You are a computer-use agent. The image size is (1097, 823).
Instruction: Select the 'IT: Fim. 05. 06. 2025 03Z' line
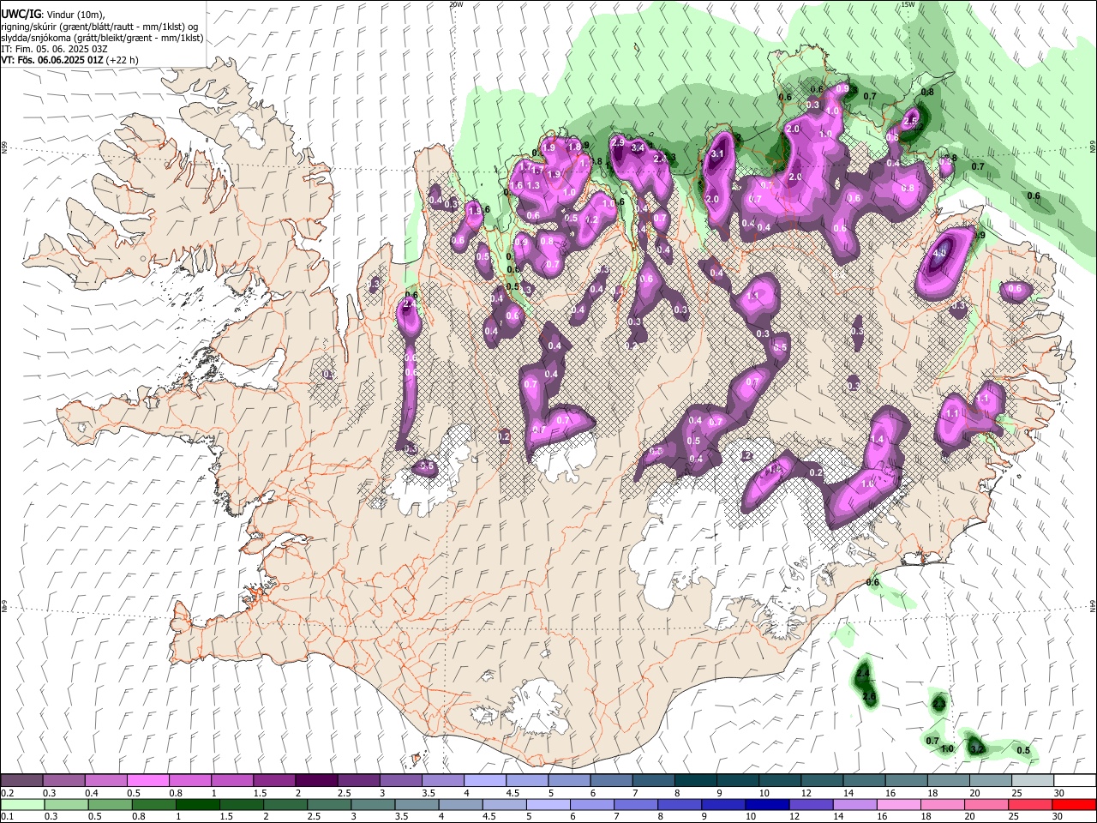pos(53,49)
